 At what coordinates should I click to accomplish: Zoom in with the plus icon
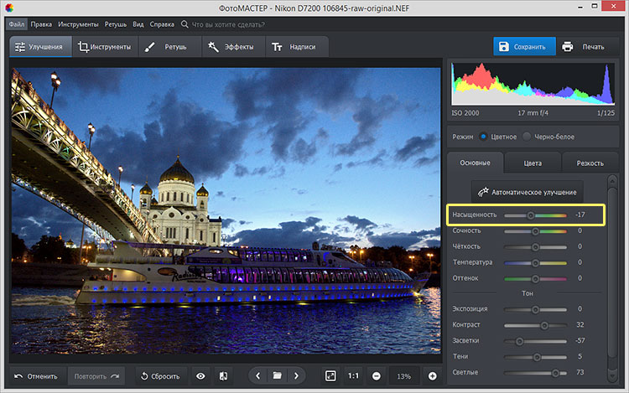click(x=432, y=376)
